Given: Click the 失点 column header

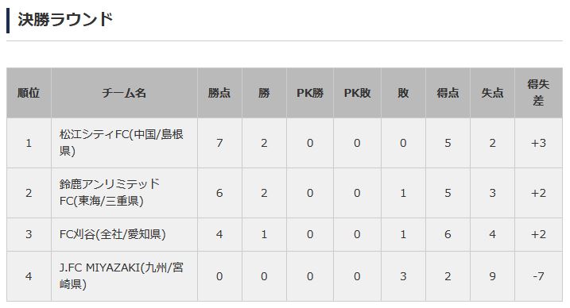Looking at the screenshot, I should [x=492, y=93].
